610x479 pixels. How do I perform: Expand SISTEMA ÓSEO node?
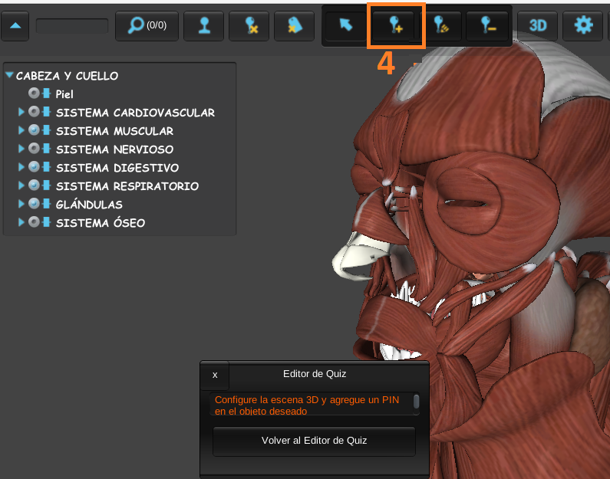(x=21, y=222)
